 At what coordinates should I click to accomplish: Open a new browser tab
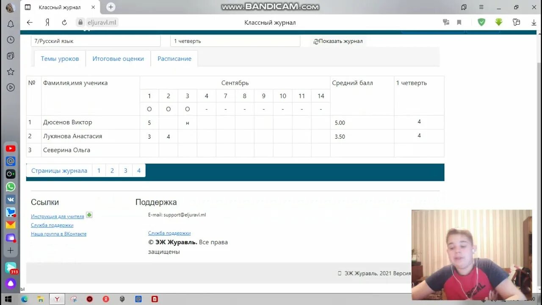tap(111, 7)
